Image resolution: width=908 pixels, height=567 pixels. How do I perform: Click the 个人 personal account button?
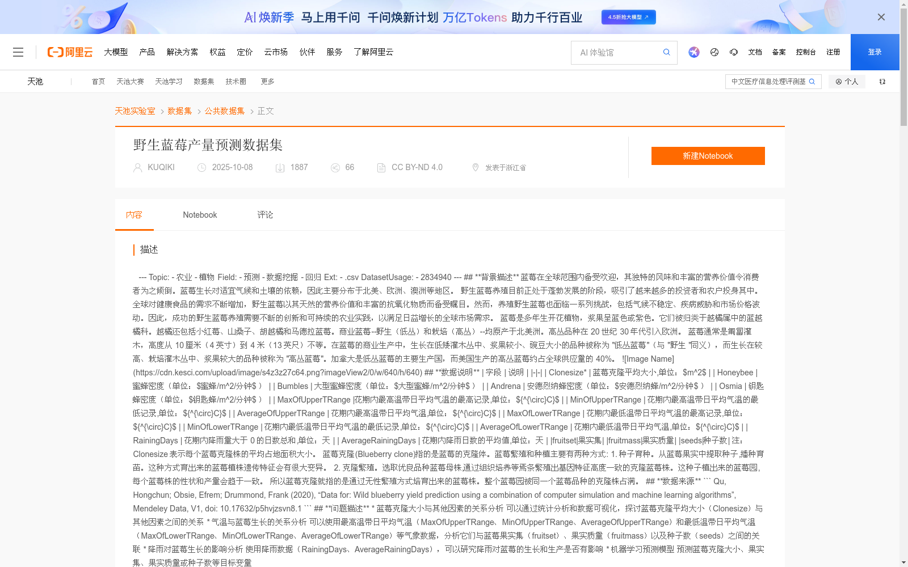pos(847,82)
